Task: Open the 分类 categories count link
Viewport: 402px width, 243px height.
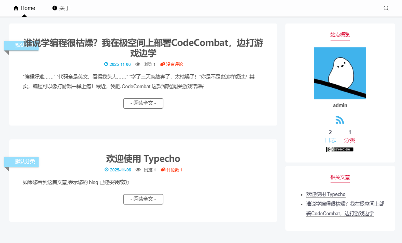Action: (x=350, y=140)
